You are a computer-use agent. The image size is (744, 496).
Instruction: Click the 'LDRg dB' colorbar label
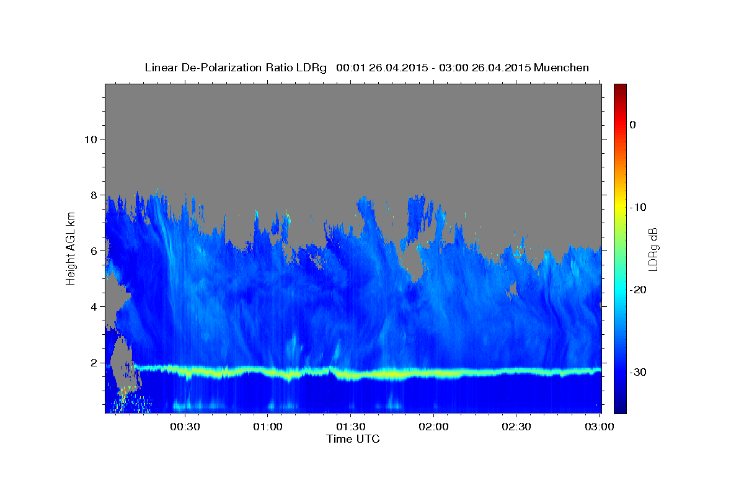point(652,249)
